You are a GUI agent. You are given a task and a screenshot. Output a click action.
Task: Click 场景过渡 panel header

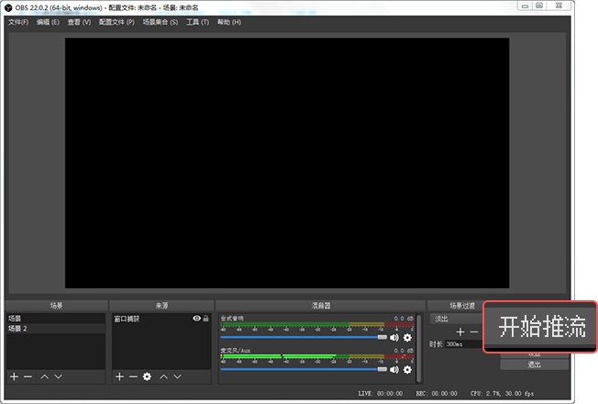click(462, 306)
